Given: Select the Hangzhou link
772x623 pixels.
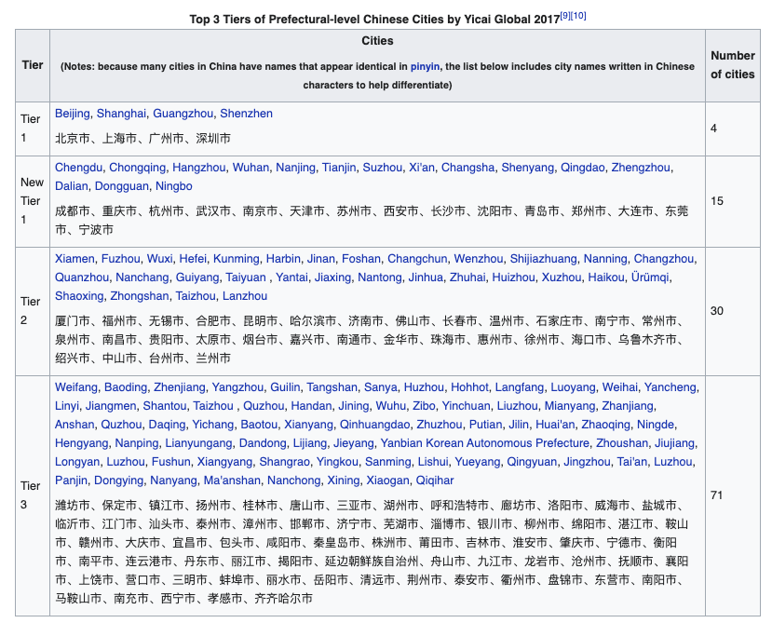Looking at the screenshot, I should pos(199,168).
